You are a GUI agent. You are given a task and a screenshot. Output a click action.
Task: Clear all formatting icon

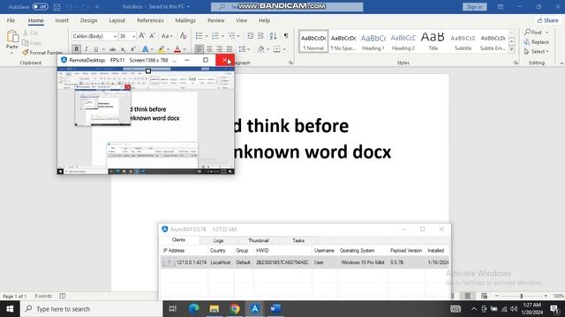click(184, 36)
